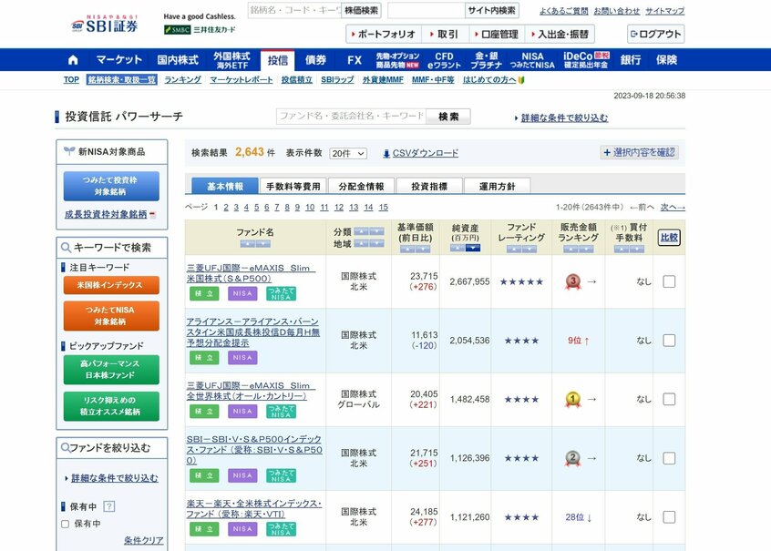Sort 地域 region ascending arrow
Image resolution: width=771 pixels, height=551 pixels.
361,243
